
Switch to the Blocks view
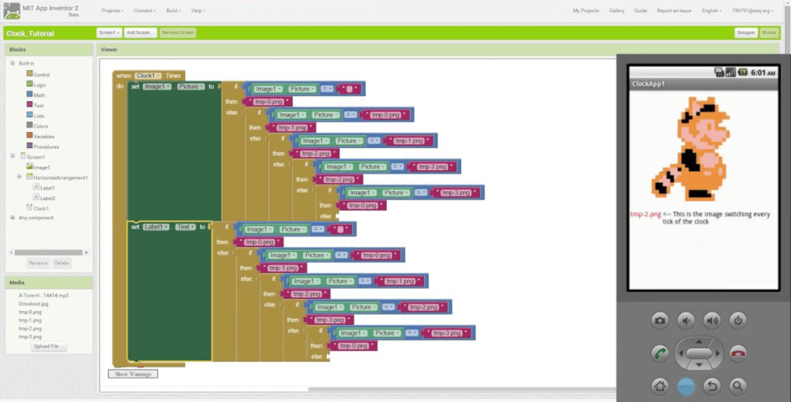769,32
